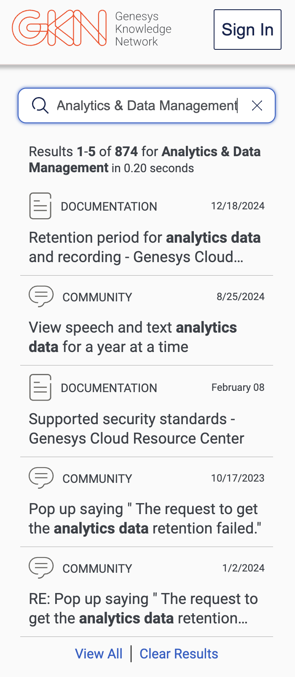Click the Clear Results link
The height and width of the screenshot is (677, 295).
pyautogui.click(x=179, y=654)
